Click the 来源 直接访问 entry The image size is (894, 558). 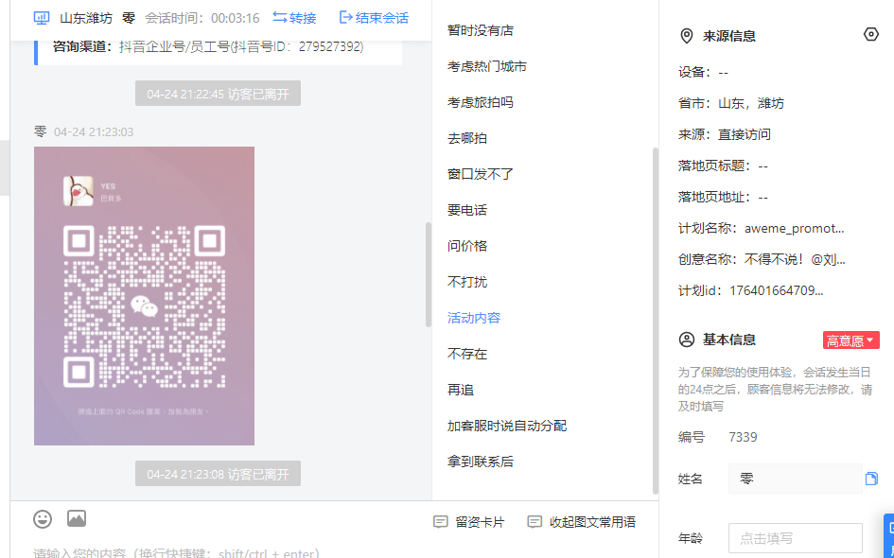pyautogui.click(x=724, y=134)
